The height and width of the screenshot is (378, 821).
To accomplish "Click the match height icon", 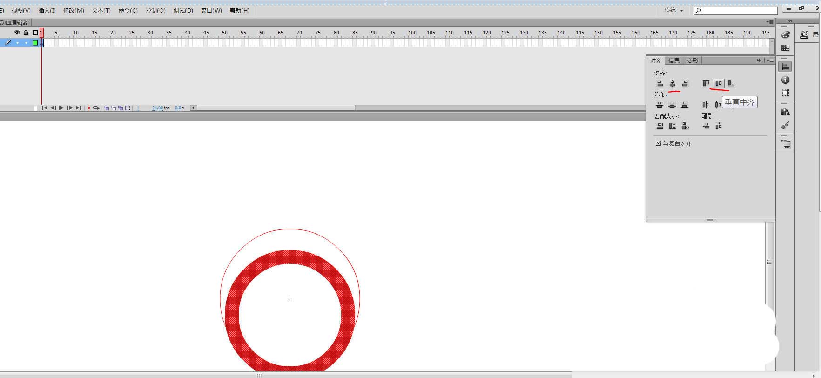I will 672,126.
